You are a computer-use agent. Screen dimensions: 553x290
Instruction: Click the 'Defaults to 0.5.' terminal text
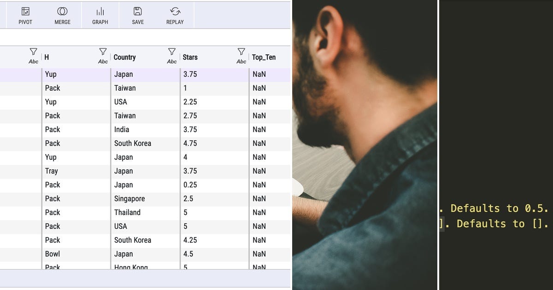click(500, 208)
